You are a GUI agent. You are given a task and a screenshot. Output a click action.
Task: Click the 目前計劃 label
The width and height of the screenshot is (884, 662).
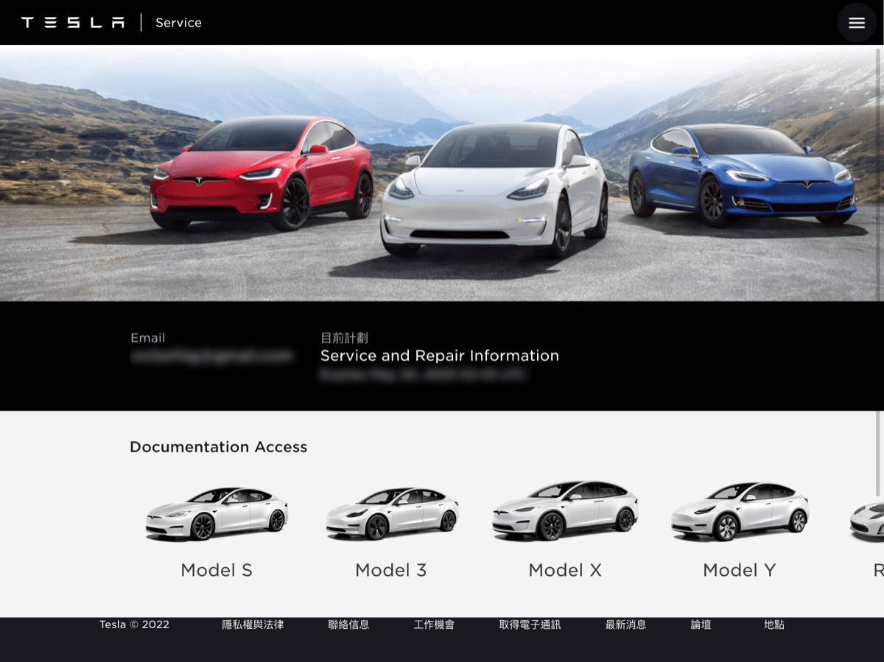coord(344,338)
